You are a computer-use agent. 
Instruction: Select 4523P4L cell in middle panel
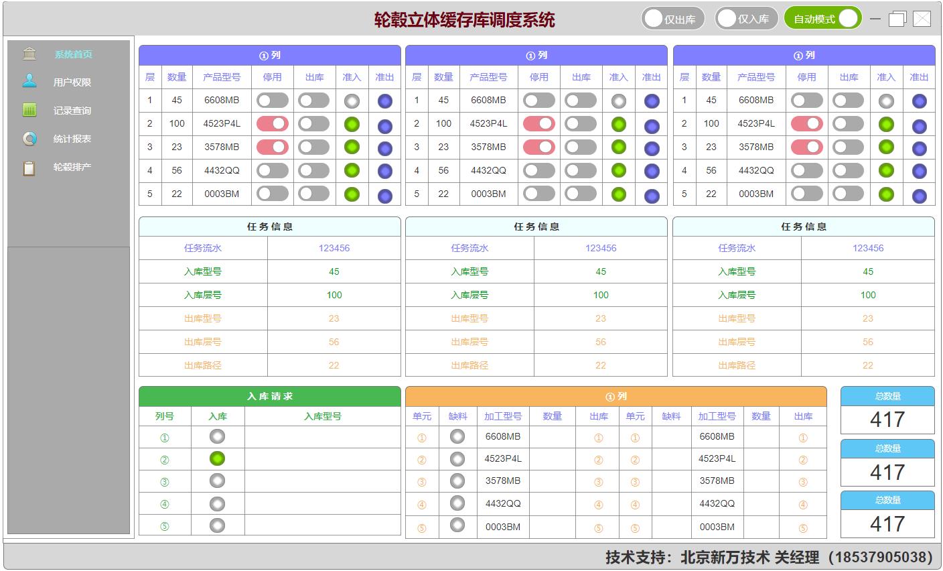488,123
